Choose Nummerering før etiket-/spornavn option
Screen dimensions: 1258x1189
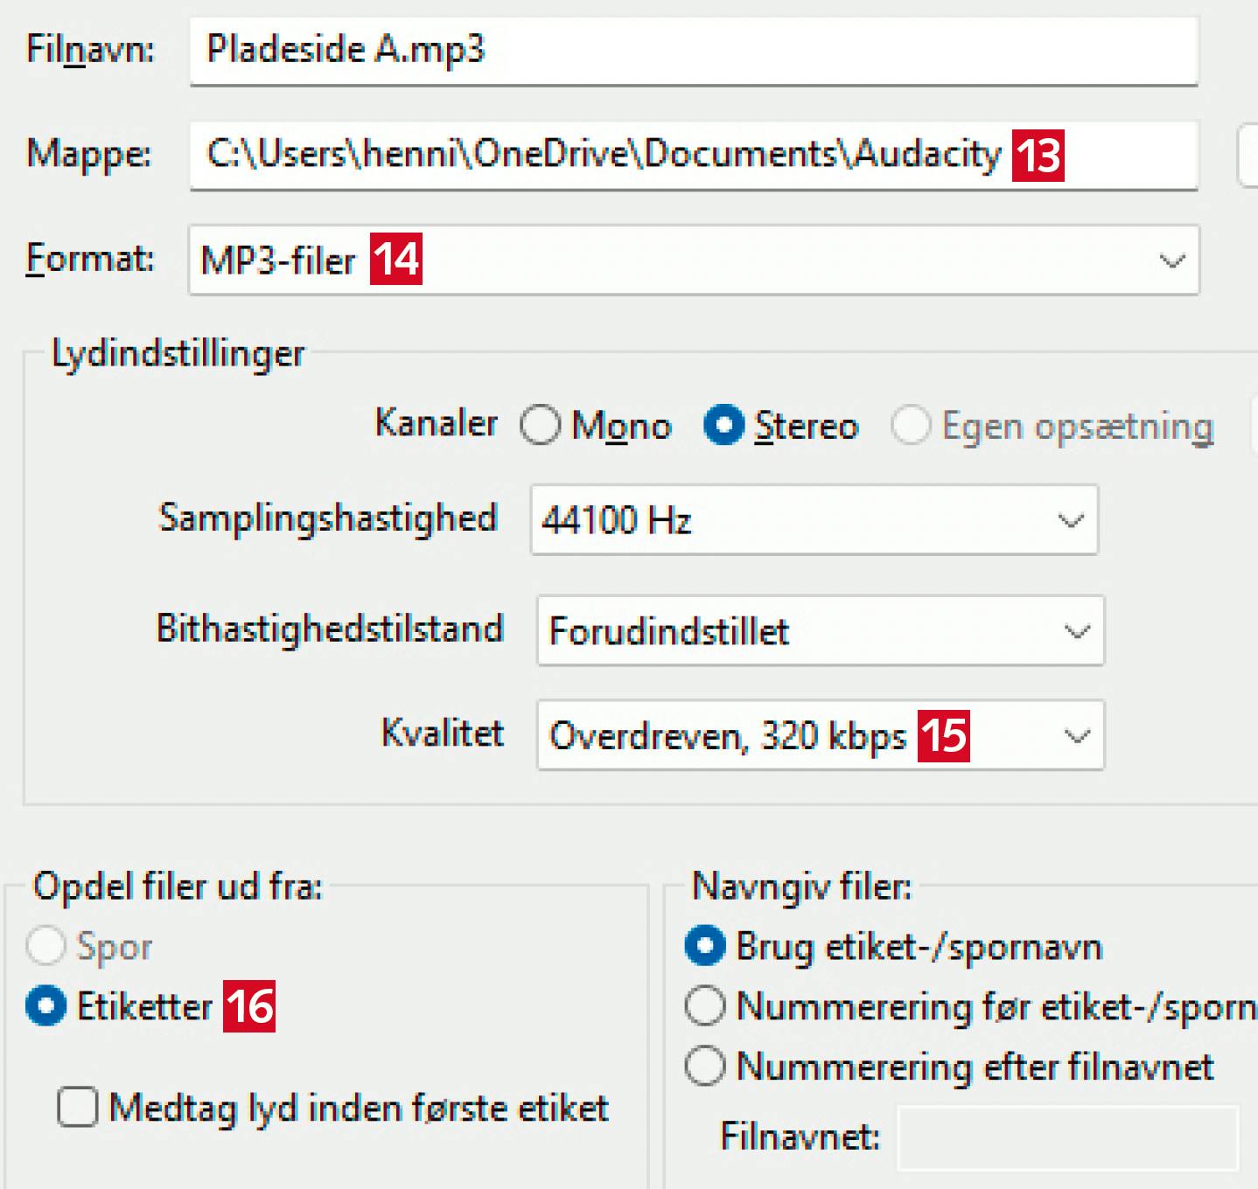pyautogui.click(x=705, y=1006)
